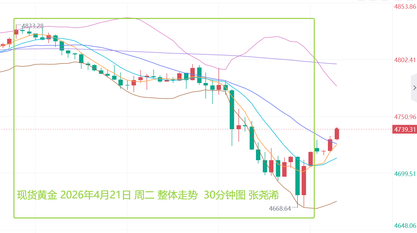Click the current price tag 4739.31

404,129
